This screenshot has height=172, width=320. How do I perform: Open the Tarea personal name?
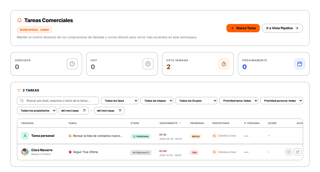tap(43, 136)
